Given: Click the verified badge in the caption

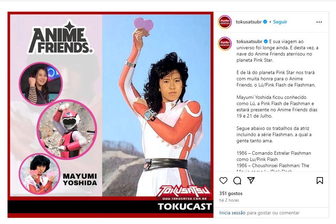Looking at the screenshot, I should coord(266,41).
